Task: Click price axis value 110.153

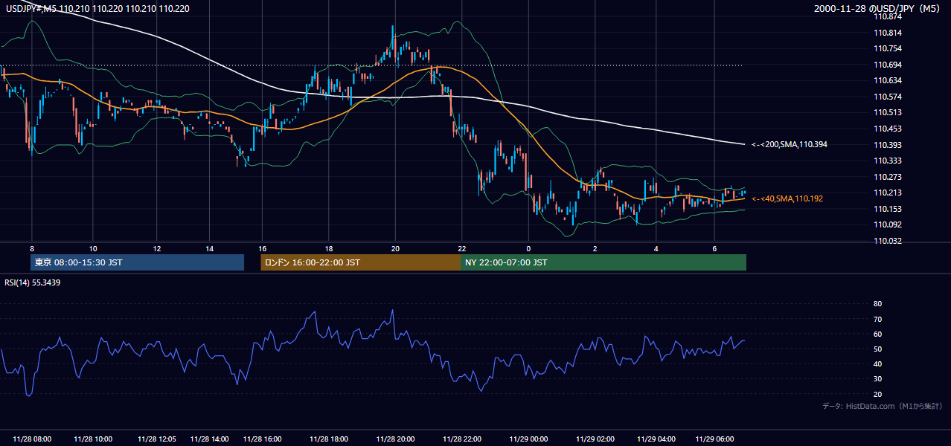Action: coord(887,209)
